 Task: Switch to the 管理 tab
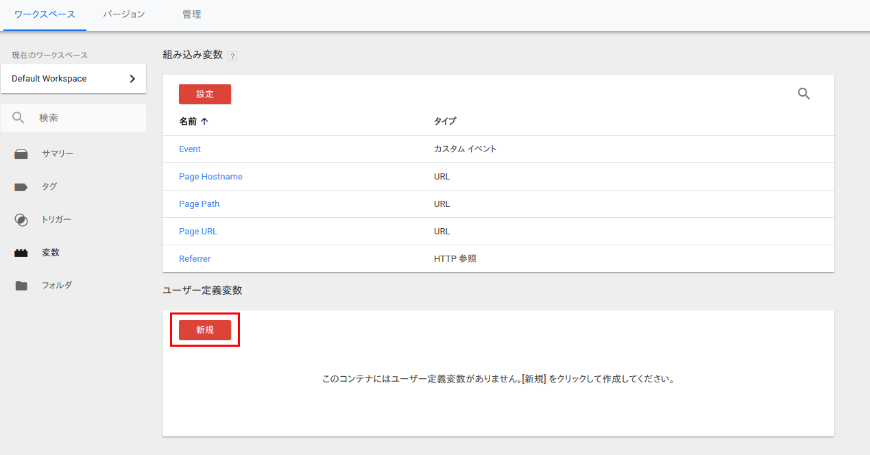pyautogui.click(x=192, y=14)
